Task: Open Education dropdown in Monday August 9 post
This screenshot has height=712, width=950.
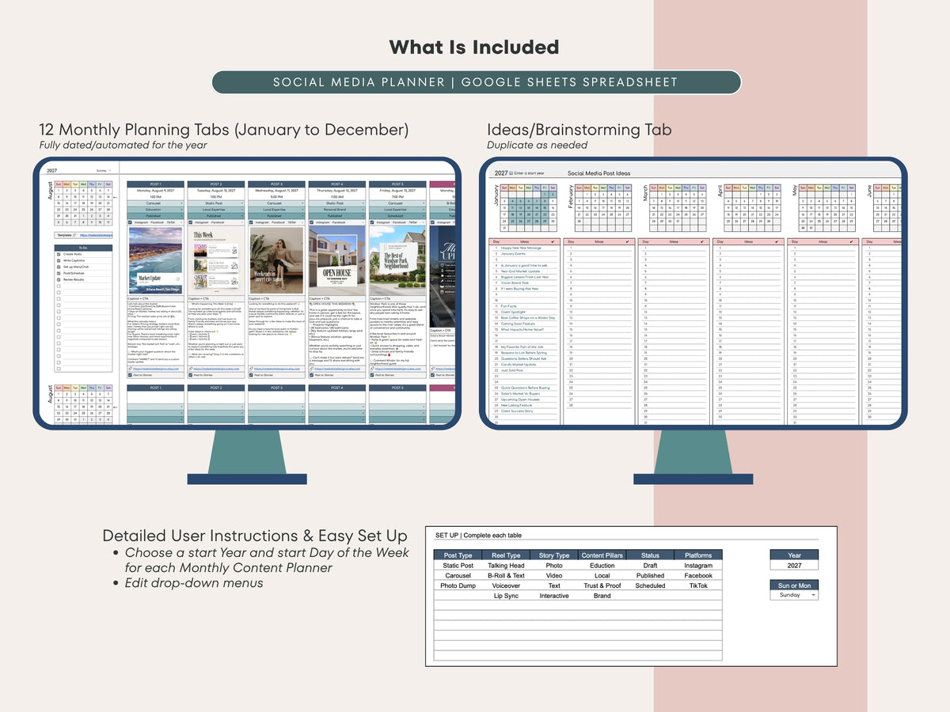Action: point(155,210)
